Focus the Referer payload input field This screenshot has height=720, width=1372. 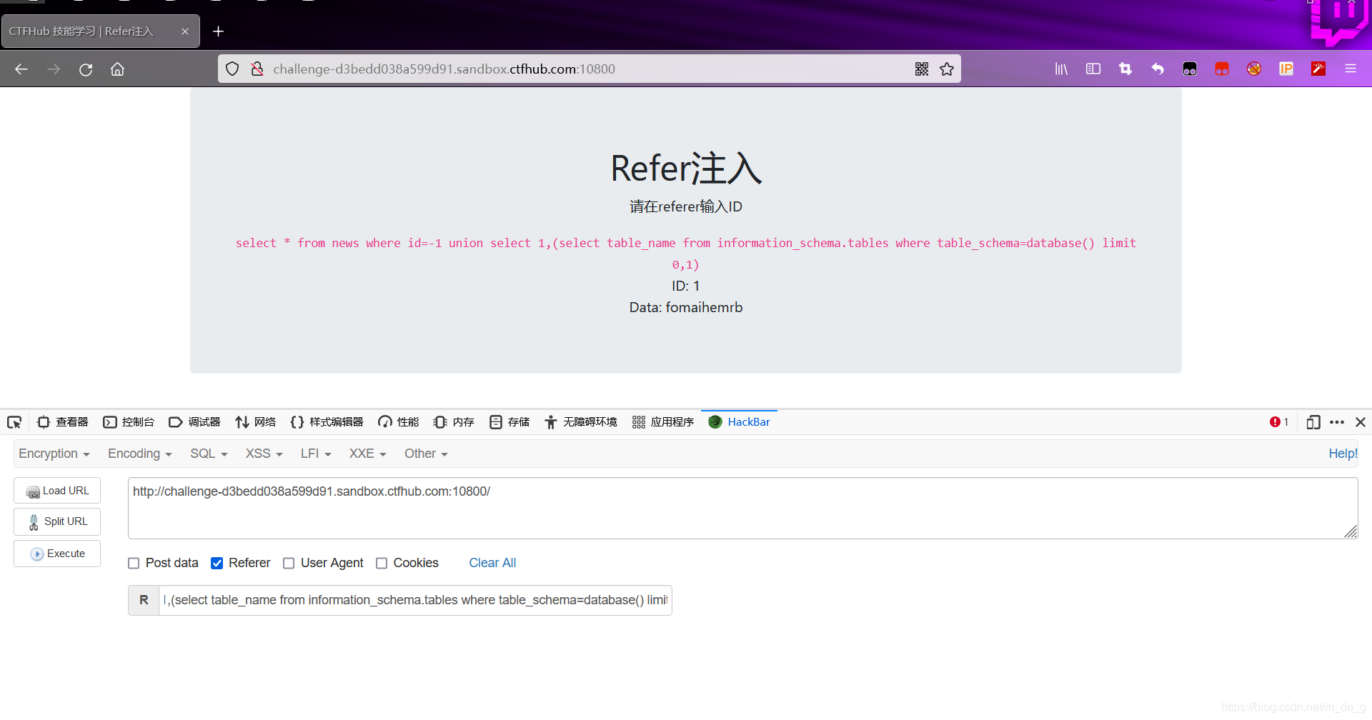[415, 600]
